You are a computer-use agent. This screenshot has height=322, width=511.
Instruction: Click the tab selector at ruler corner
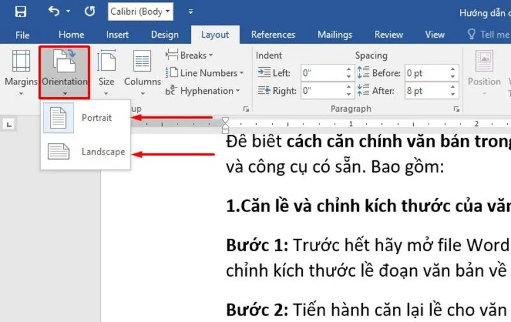coord(9,124)
